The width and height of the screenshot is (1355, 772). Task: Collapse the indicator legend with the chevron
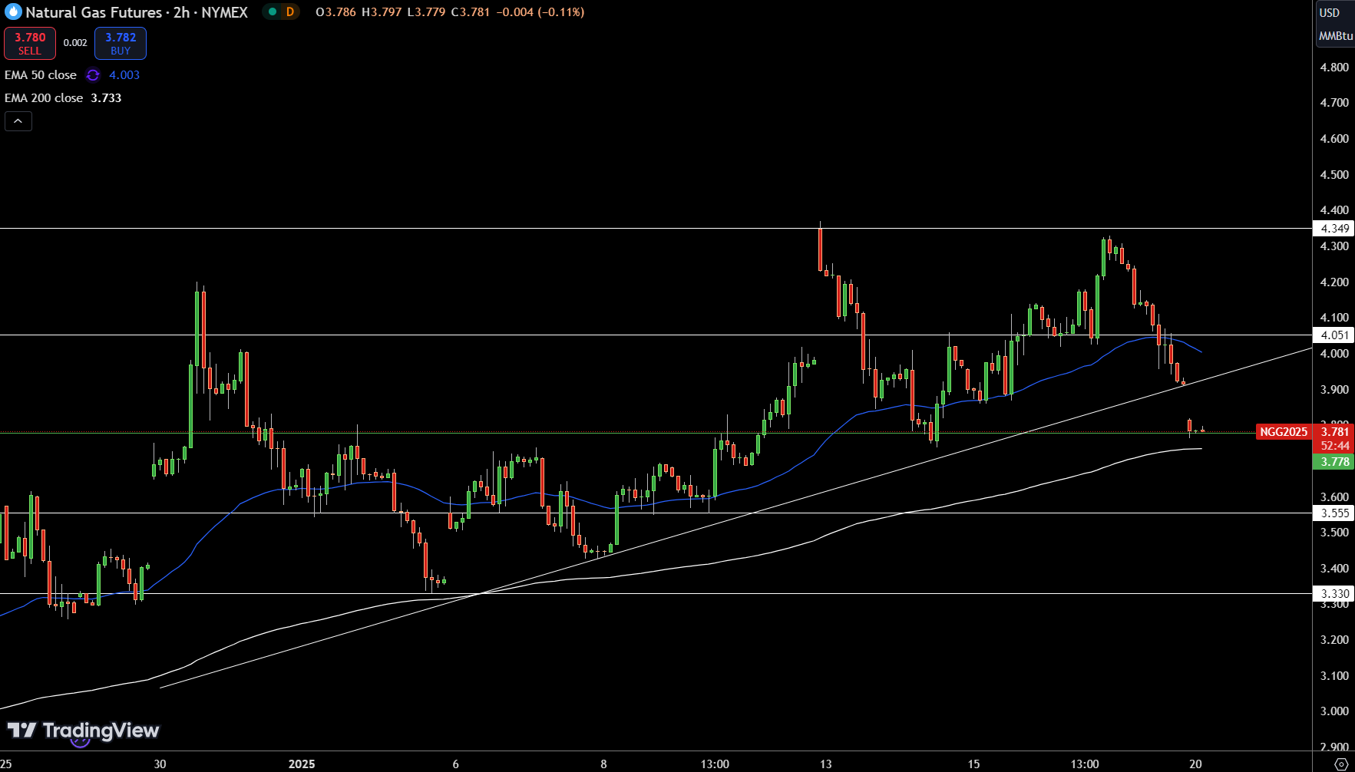pos(18,121)
